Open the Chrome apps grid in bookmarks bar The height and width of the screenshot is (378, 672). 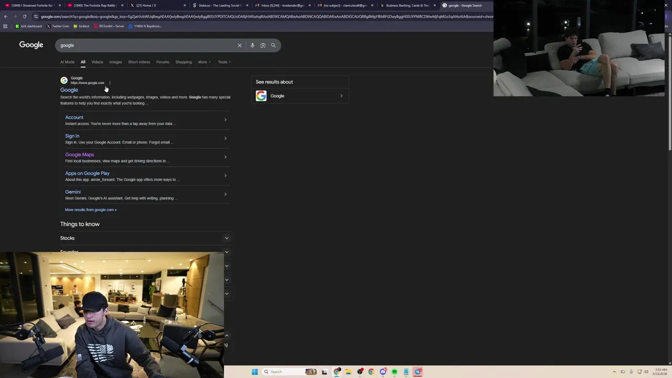pyautogui.click(x=5, y=26)
